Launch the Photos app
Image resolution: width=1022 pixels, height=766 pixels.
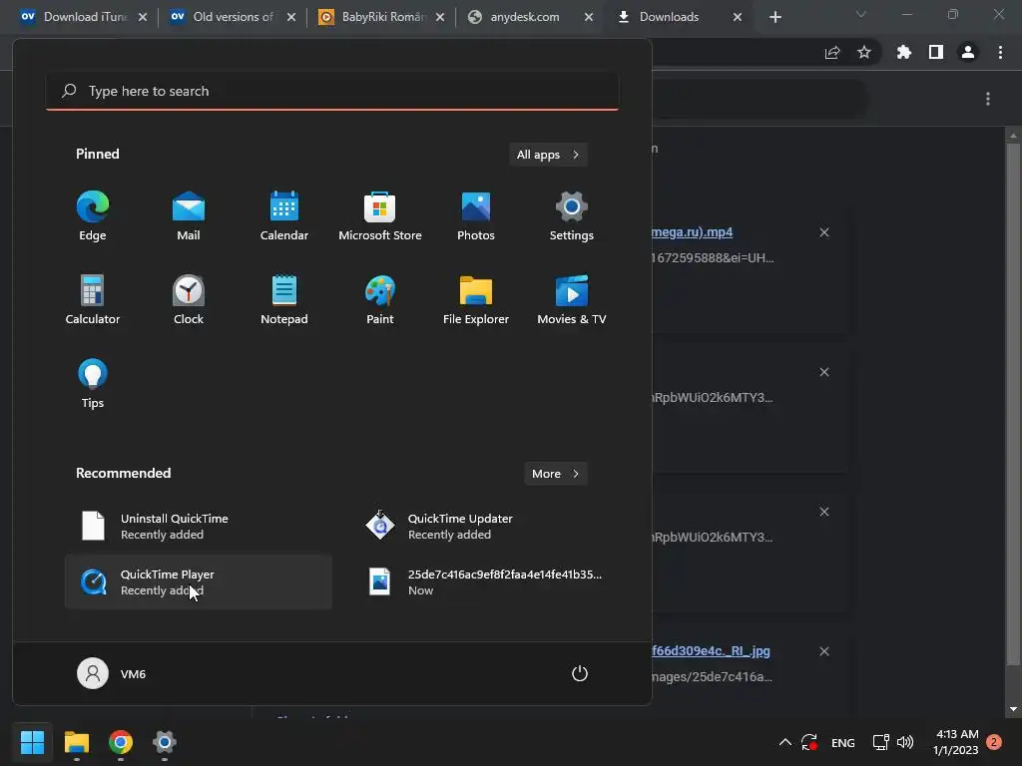tap(476, 216)
